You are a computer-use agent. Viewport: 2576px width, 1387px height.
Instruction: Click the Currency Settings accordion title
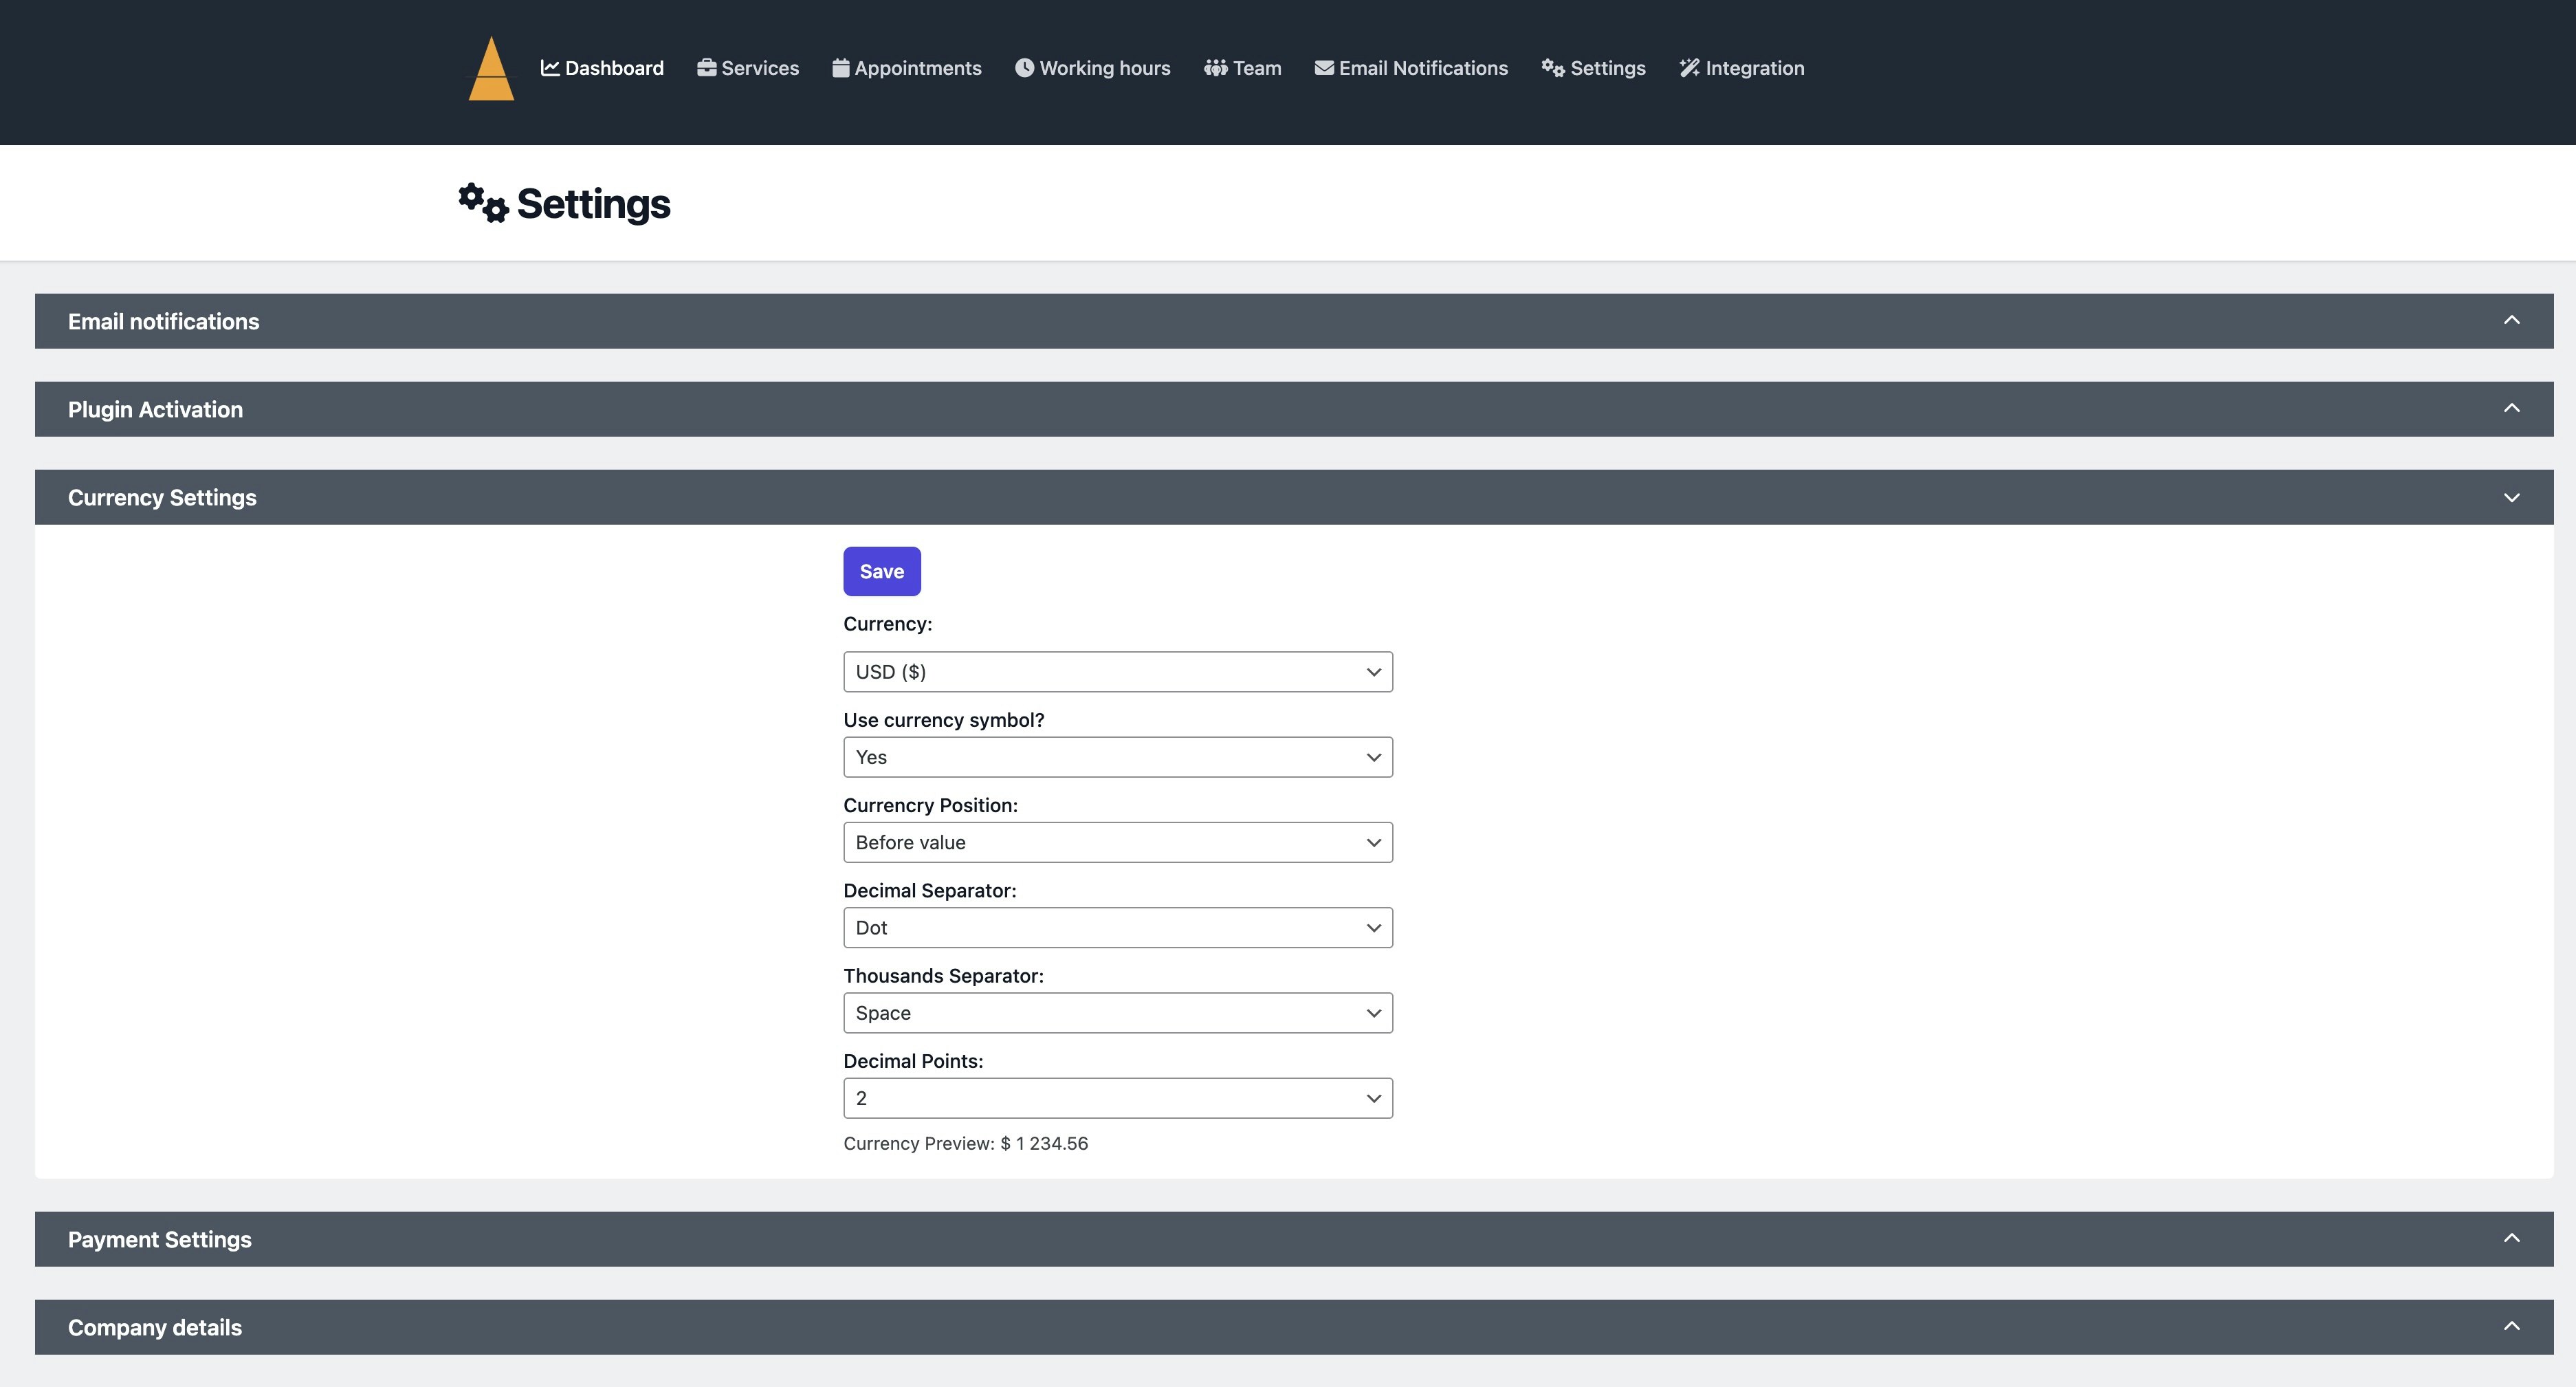(x=162, y=497)
